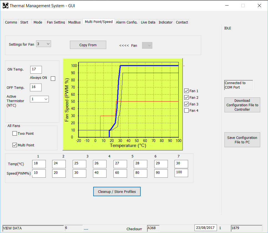268x233 pixels.
Task: Click the Checksum field showing A368
Action: pyautogui.click(x=153, y=228)
